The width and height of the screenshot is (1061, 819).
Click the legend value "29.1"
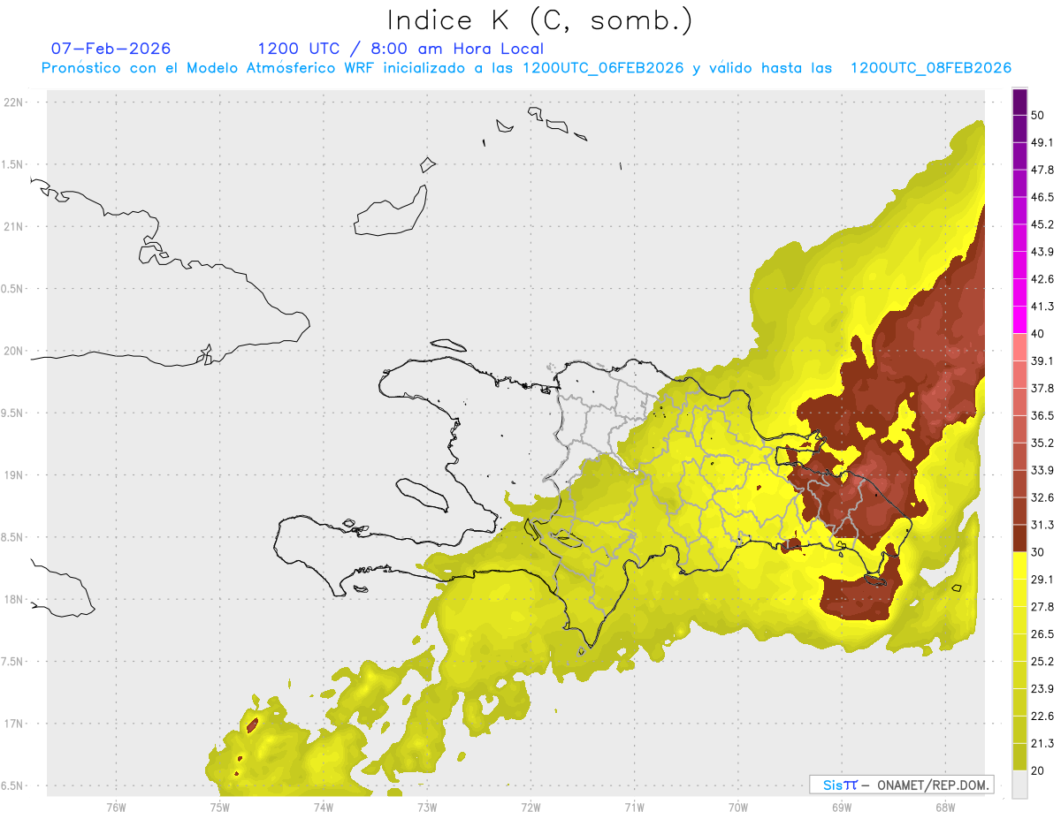tap(1042, 580)
